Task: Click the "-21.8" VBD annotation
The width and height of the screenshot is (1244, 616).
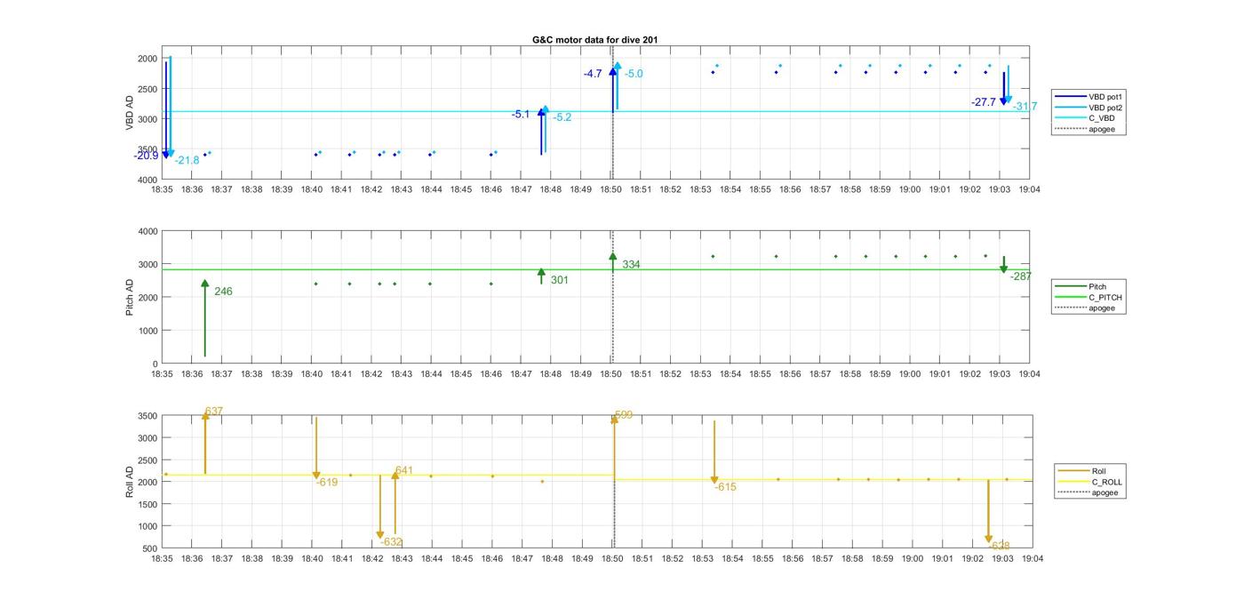Action: (x=187, y=160)
